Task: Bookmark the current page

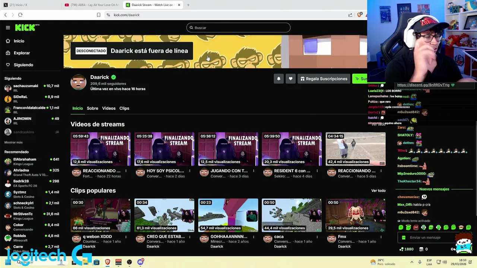Action: (x=98, y=15)
